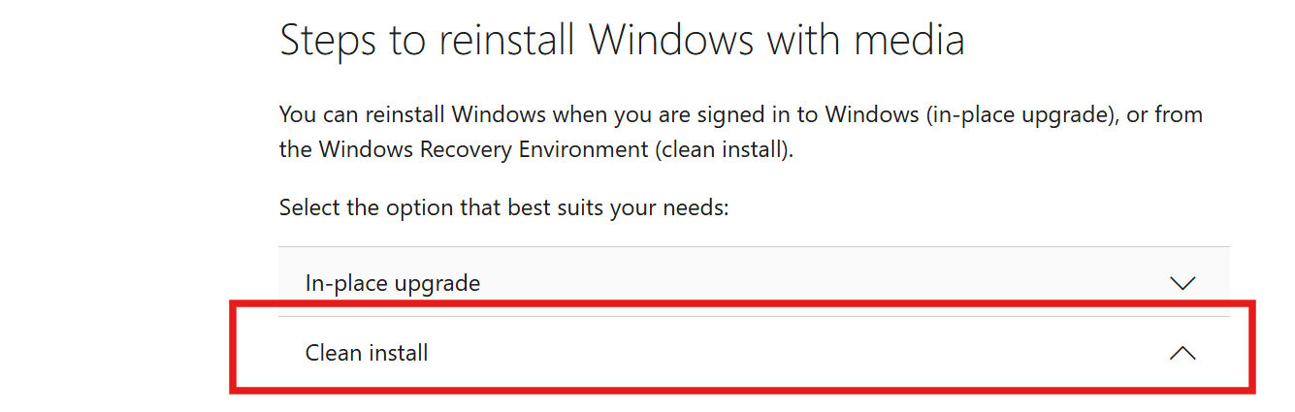Click "Select the option that best suits your needs"
The height and width of the screenshot is (412, 1295).
point(502,206)
